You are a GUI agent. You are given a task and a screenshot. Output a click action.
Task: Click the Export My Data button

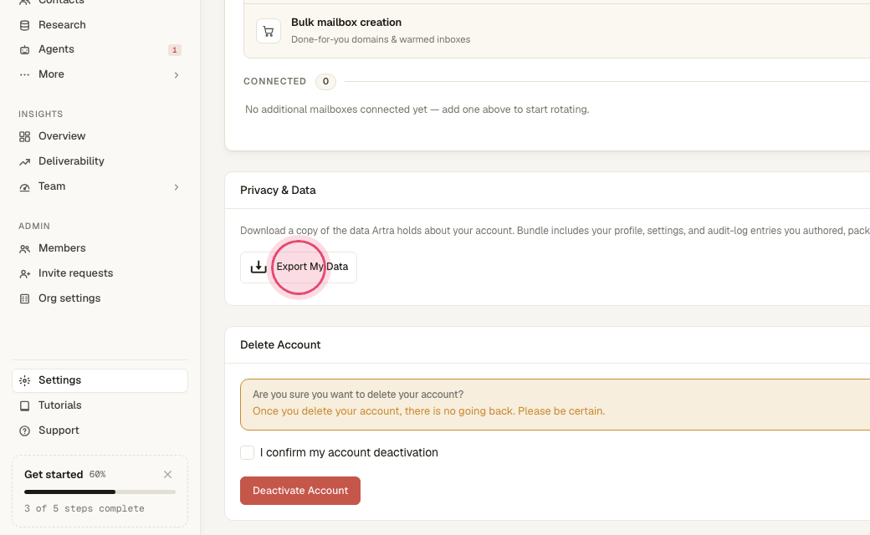[299, 267]
